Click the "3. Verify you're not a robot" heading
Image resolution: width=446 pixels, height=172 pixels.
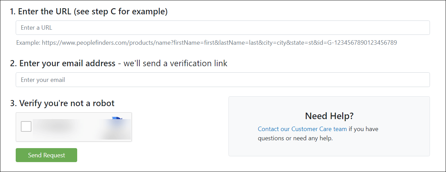point(62,103)
